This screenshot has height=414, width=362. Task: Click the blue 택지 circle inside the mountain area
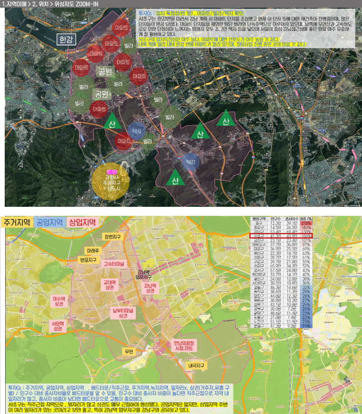(190, 162)
